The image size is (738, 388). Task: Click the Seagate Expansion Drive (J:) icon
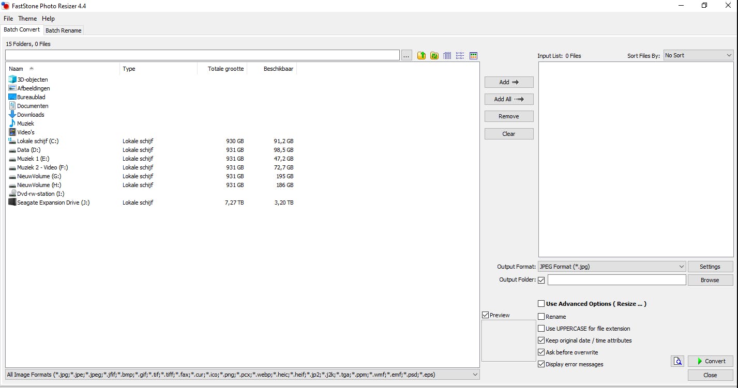pyautogui.click(x=12, y=203)
